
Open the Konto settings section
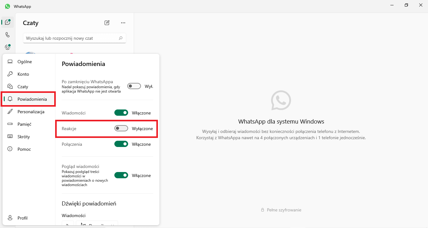click(x=29, y=74)
